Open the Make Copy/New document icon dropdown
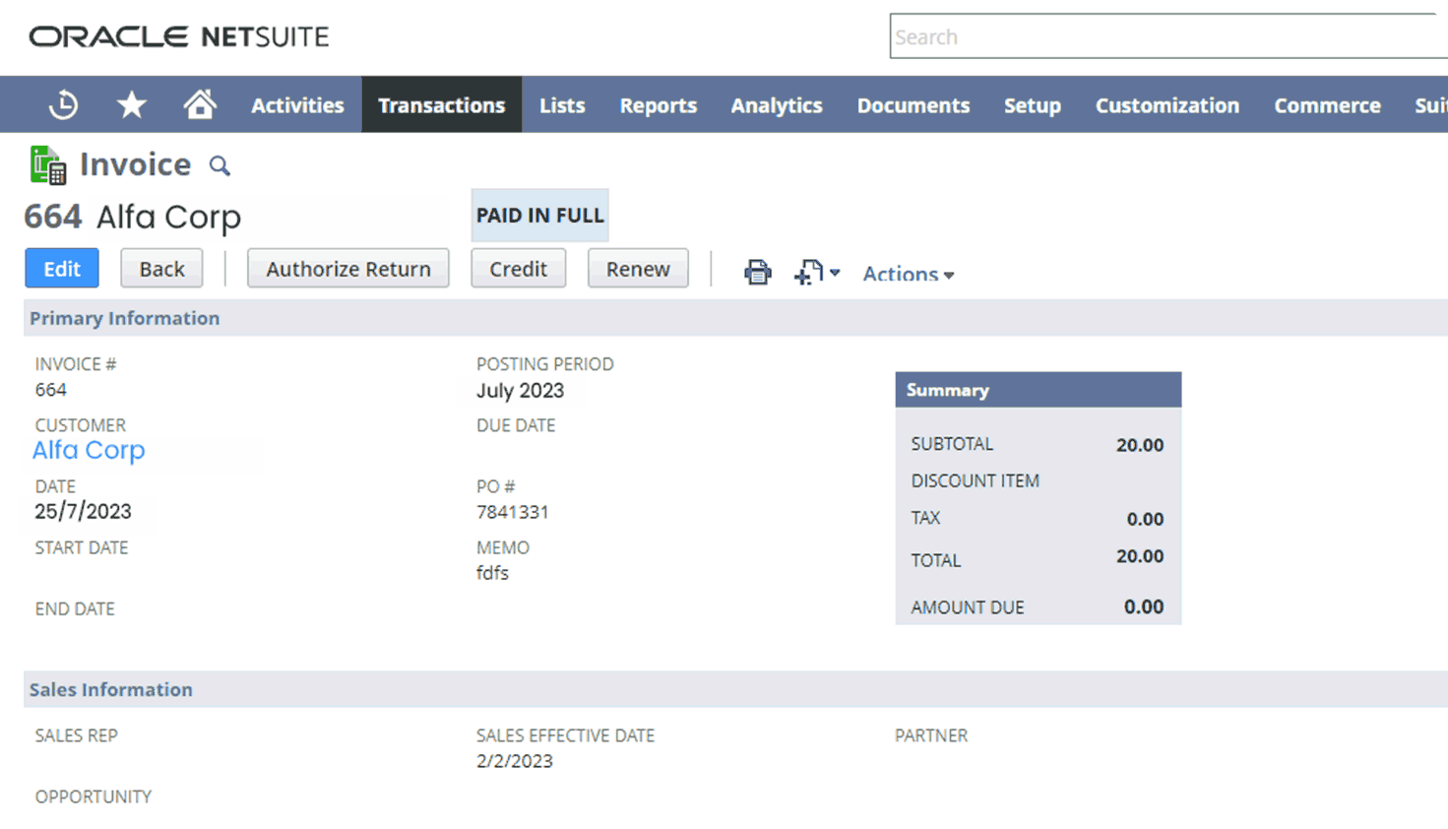This screenshot has height=829, width=1448. [817, 272]
